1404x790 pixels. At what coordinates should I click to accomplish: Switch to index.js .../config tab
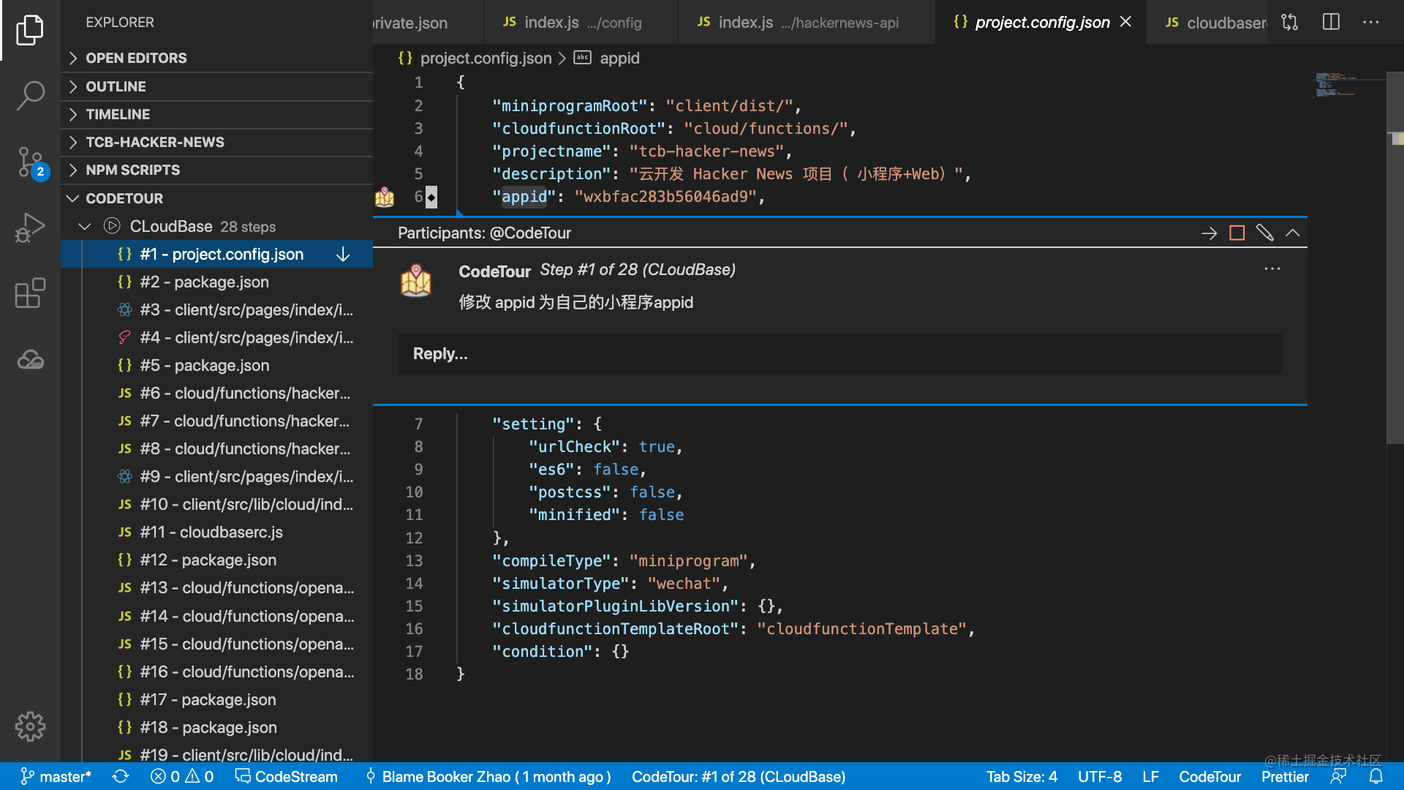[581, 22]
